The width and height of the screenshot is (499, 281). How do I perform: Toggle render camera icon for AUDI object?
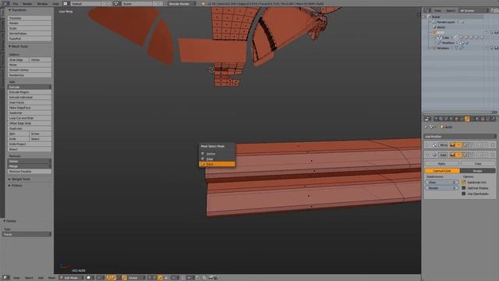click(496, 33)
